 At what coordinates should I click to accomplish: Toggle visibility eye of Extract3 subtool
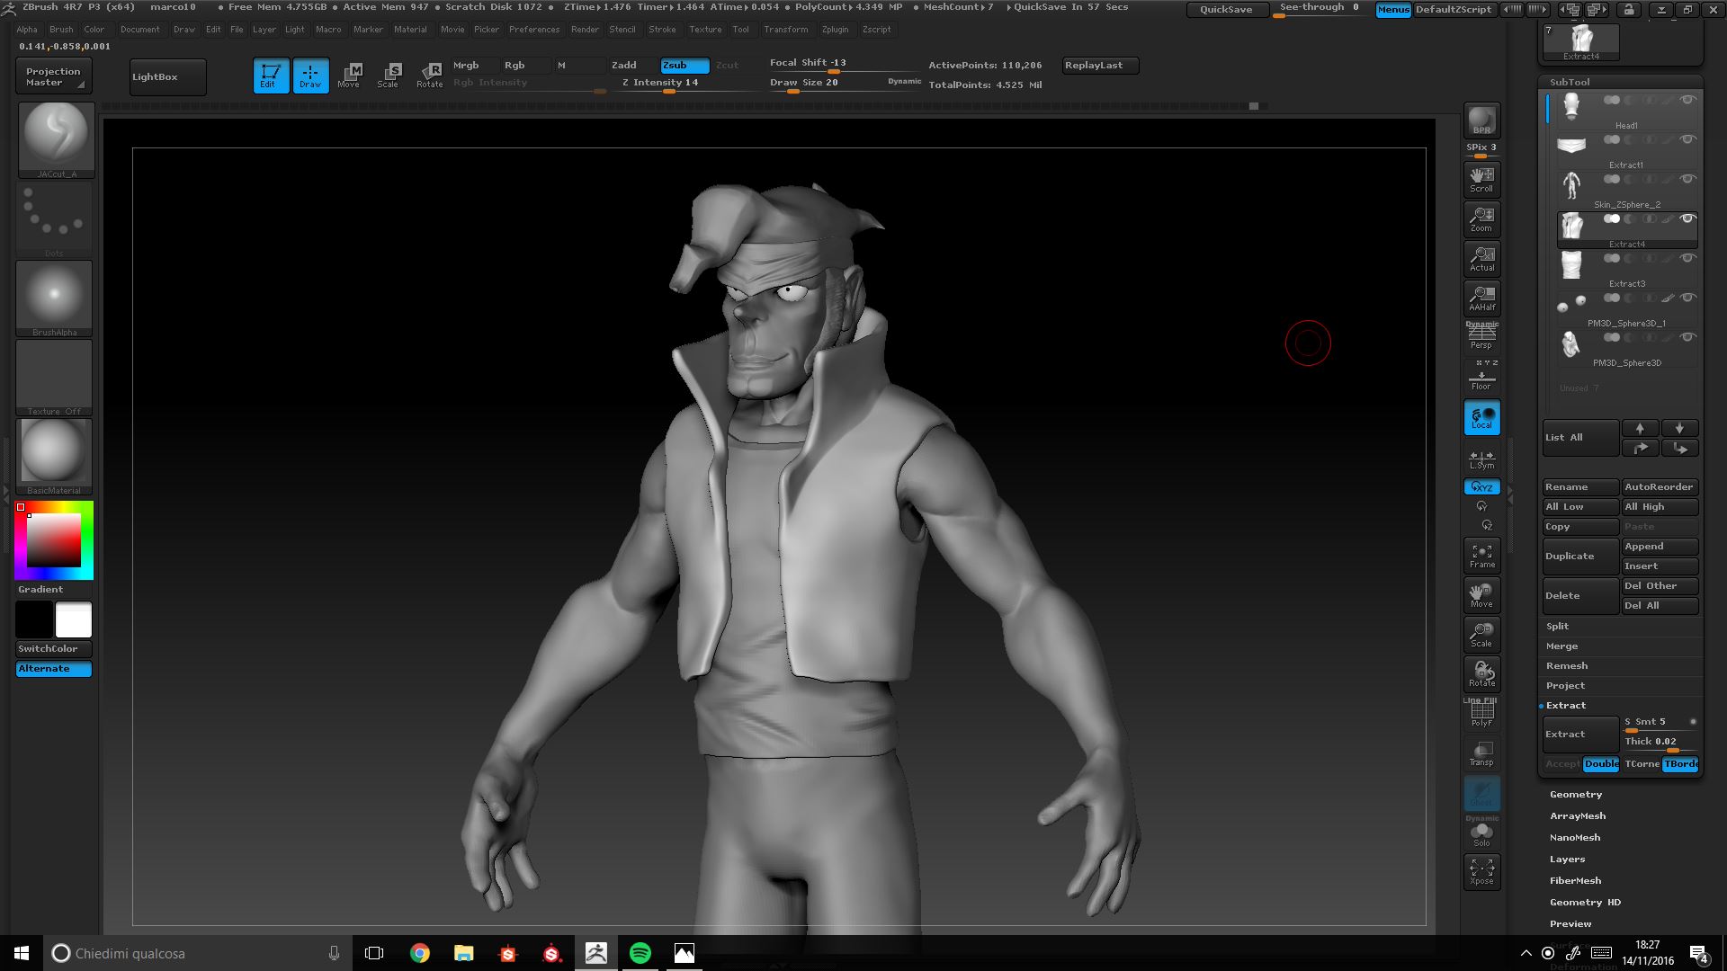pyautogui.click(x=1688, y=258)
